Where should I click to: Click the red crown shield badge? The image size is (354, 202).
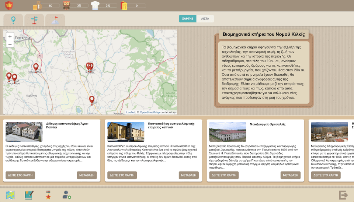[x=9, y=6]
